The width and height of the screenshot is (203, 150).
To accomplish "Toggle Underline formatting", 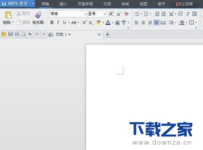I will click(65, 22).
